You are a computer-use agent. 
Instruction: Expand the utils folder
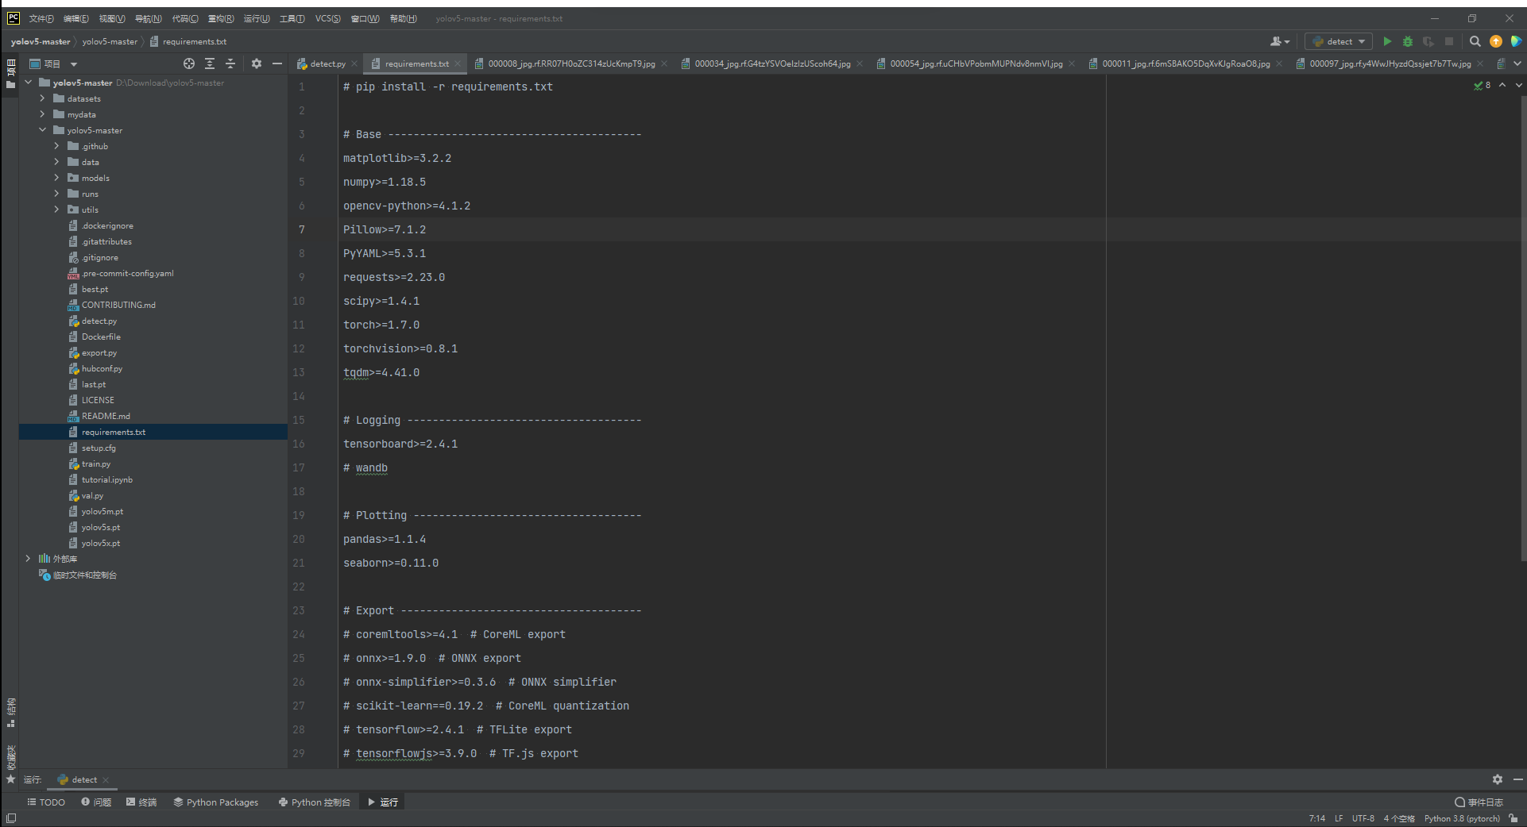click(57, 210)
